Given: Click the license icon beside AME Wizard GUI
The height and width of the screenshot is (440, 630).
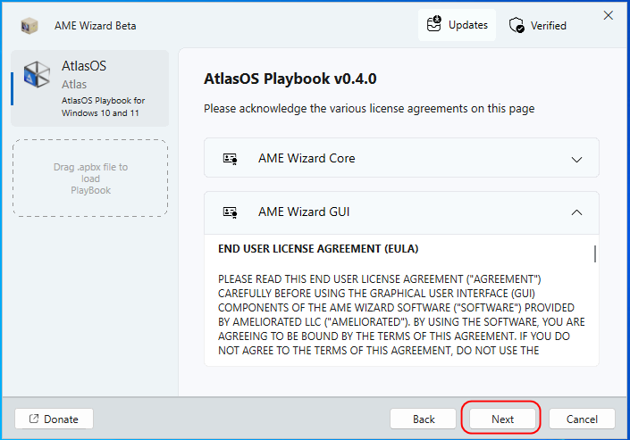Looking at the screenshot, I should tap(230, 212).
